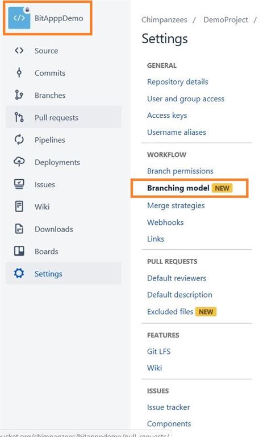Open Pipelines using its circular arrows icon

[19, 139]
